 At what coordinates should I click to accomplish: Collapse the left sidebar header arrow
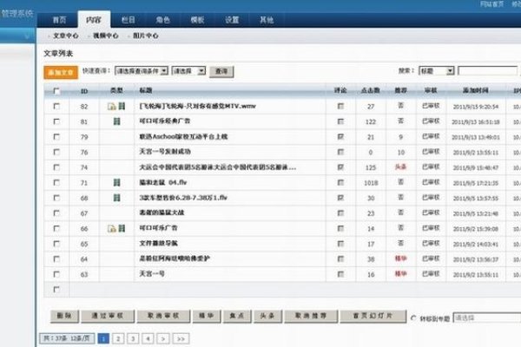click(x=27, y=36)
